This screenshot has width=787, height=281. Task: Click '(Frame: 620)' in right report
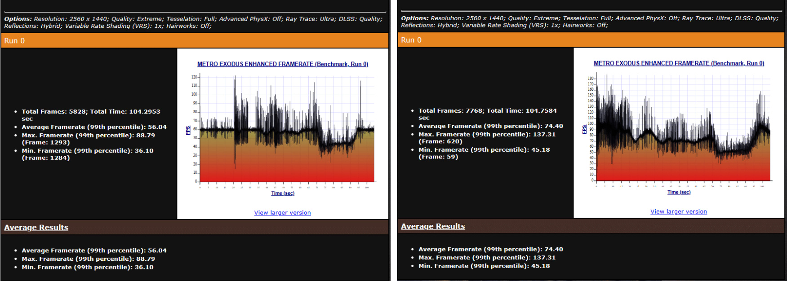point(440,141)
